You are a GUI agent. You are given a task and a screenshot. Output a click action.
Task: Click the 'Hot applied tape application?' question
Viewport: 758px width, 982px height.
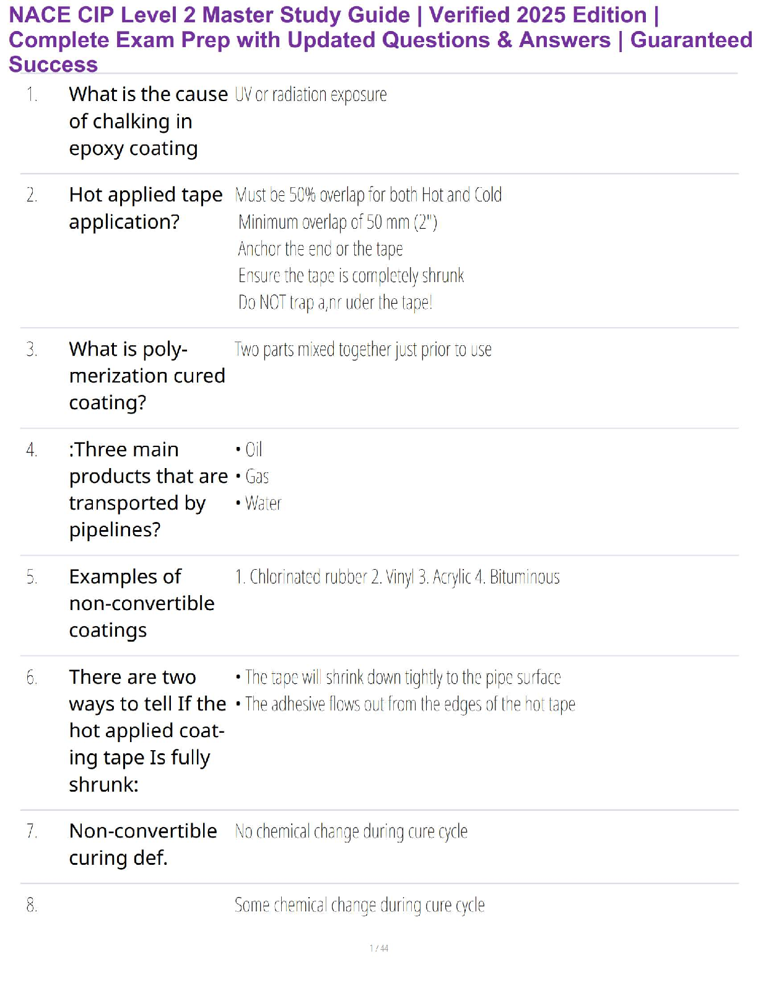tap(146, 208)
